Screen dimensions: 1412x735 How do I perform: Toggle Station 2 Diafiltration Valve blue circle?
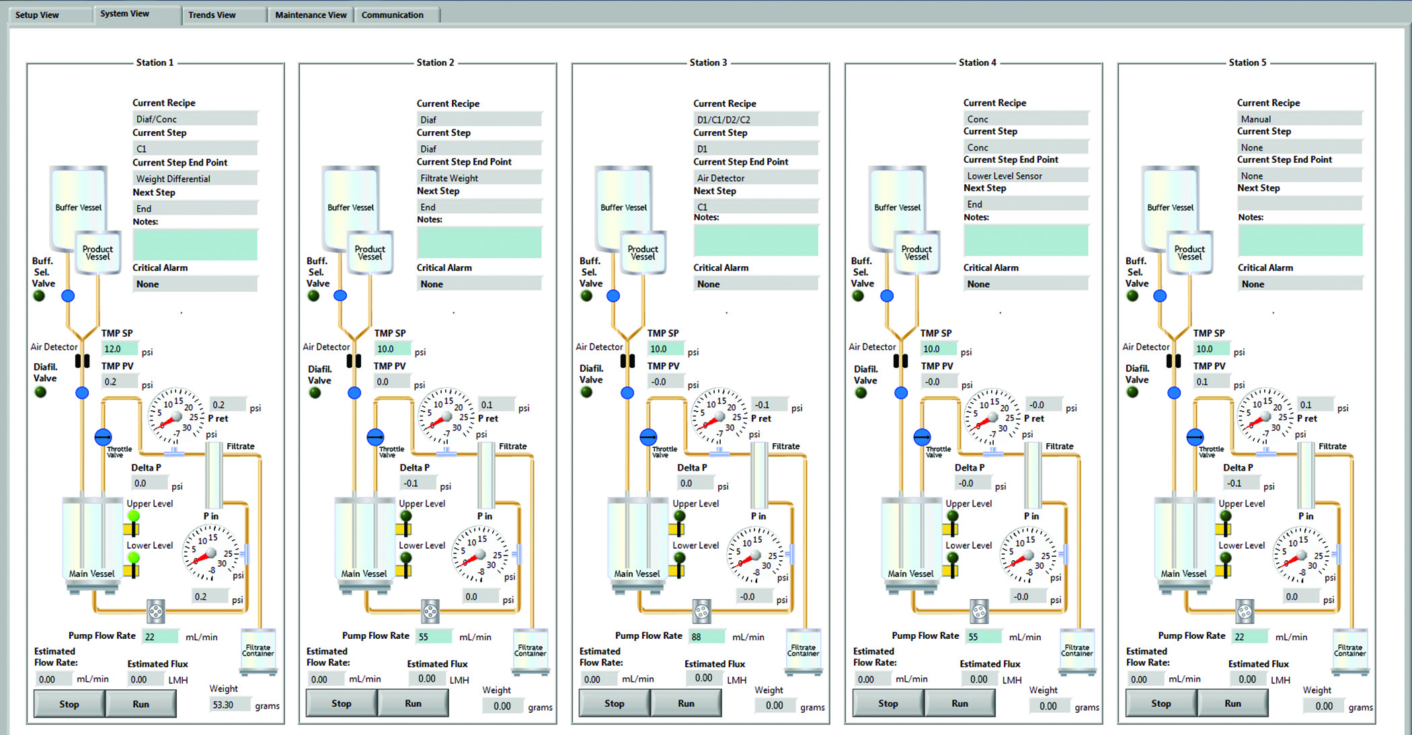coord(354,393)
